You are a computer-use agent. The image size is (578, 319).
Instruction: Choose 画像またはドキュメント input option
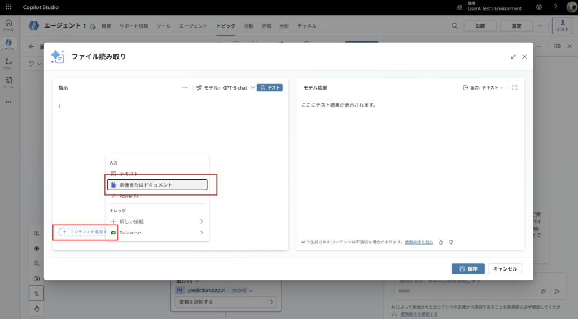tap(157, 185)
